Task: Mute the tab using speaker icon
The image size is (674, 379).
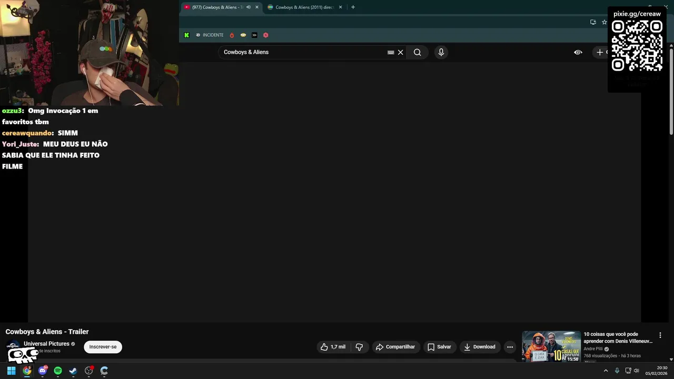Action: 249,7
